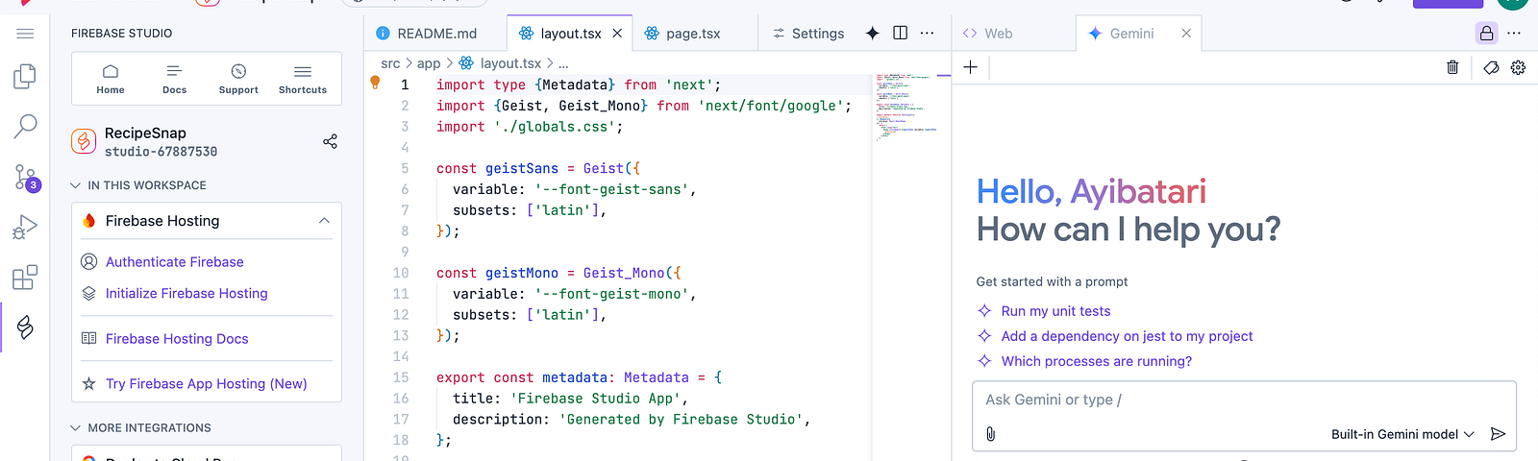Click the share icon next to RecipeSnap

coord(330,141)
